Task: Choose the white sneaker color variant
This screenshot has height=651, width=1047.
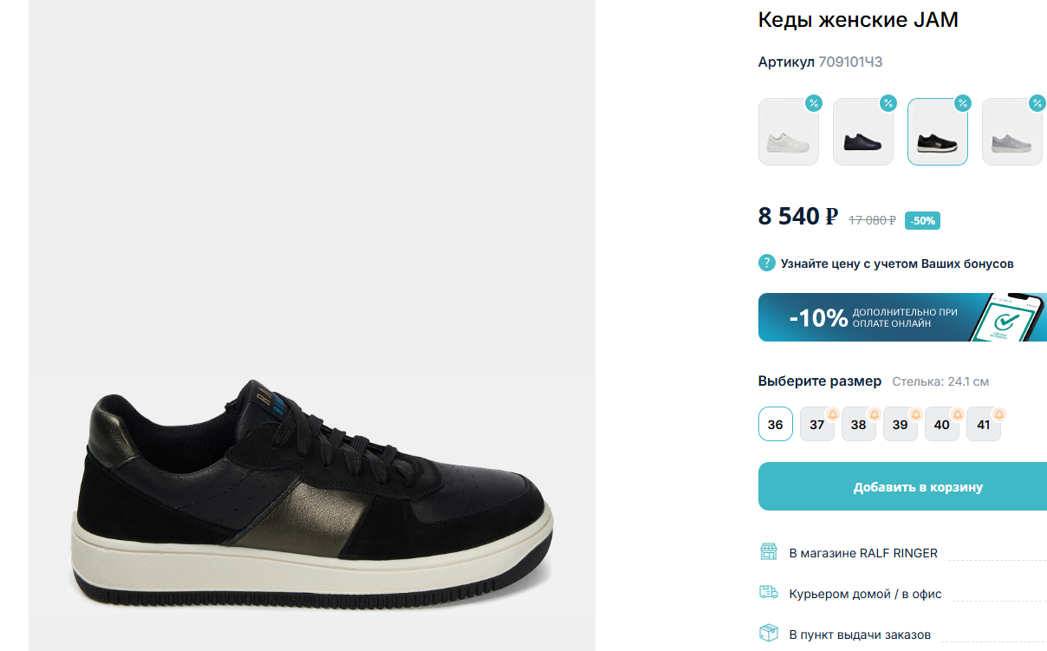Action: (x=789, y=132)
